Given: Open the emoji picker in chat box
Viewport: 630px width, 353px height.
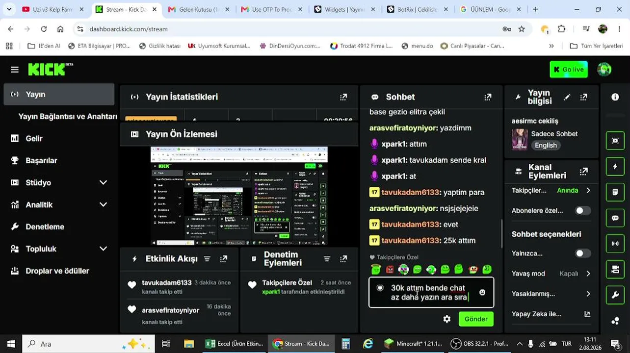Looking at the screenshot, I should pos(482,292).
